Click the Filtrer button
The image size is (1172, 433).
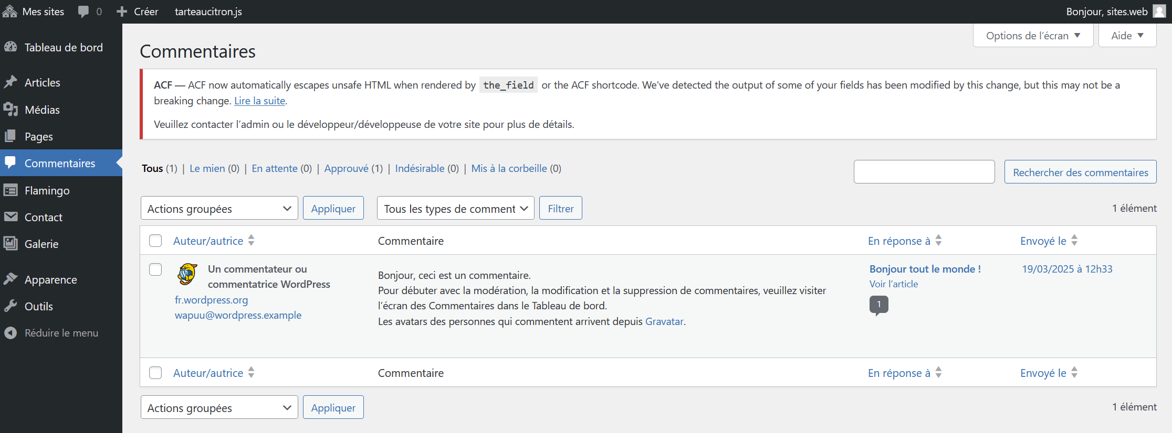pos(561,208)
